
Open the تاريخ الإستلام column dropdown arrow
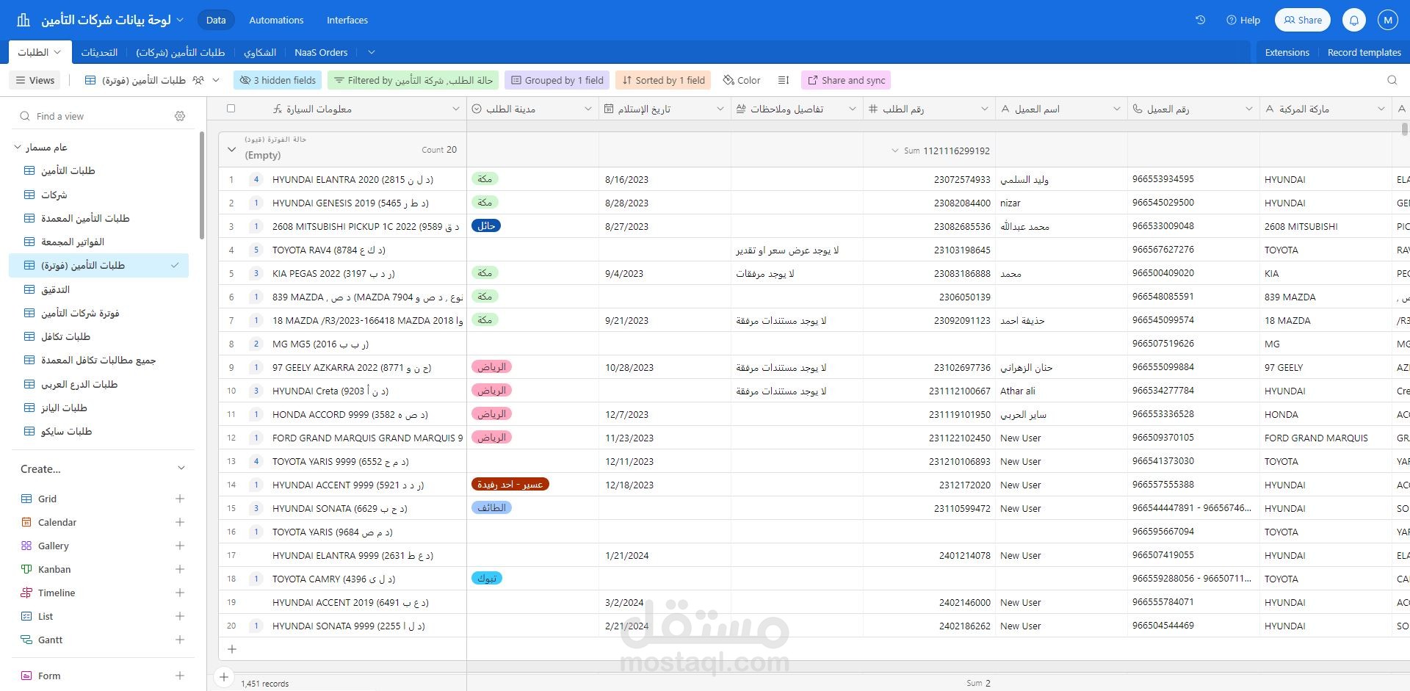[x=720, y=109]
